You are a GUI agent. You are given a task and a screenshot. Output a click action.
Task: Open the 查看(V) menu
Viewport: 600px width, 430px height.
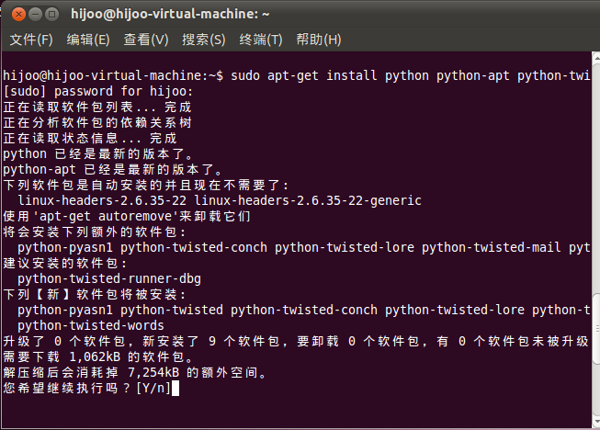point(146,40)
